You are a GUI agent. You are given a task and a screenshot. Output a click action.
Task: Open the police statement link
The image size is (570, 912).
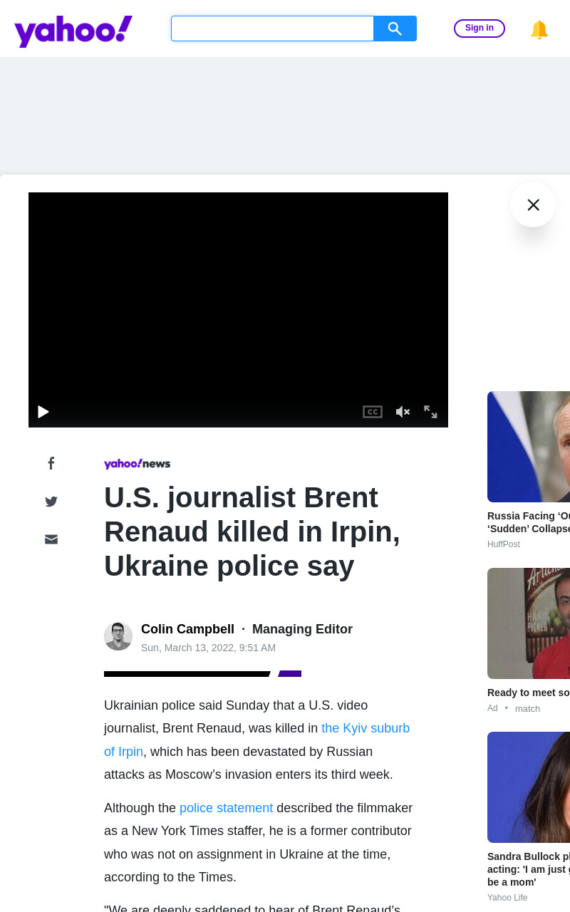(226, 808)
